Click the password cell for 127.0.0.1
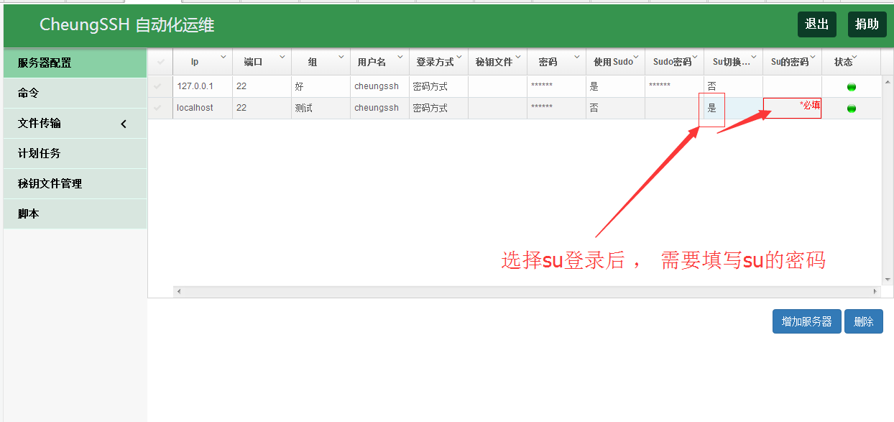 [x=556, y=86]
